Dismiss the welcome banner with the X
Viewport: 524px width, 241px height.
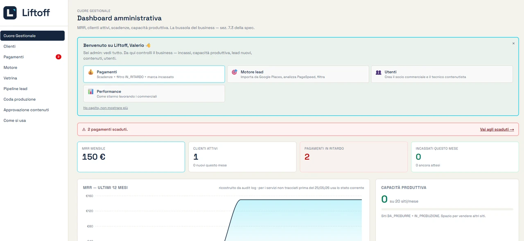point(513,43)
